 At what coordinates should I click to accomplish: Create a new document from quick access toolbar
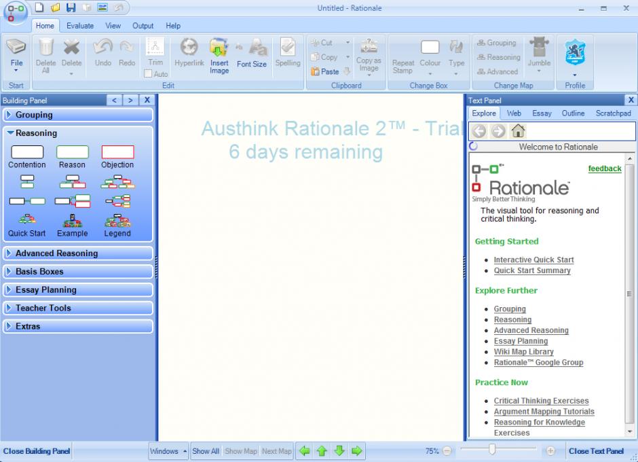pos(39,7)
